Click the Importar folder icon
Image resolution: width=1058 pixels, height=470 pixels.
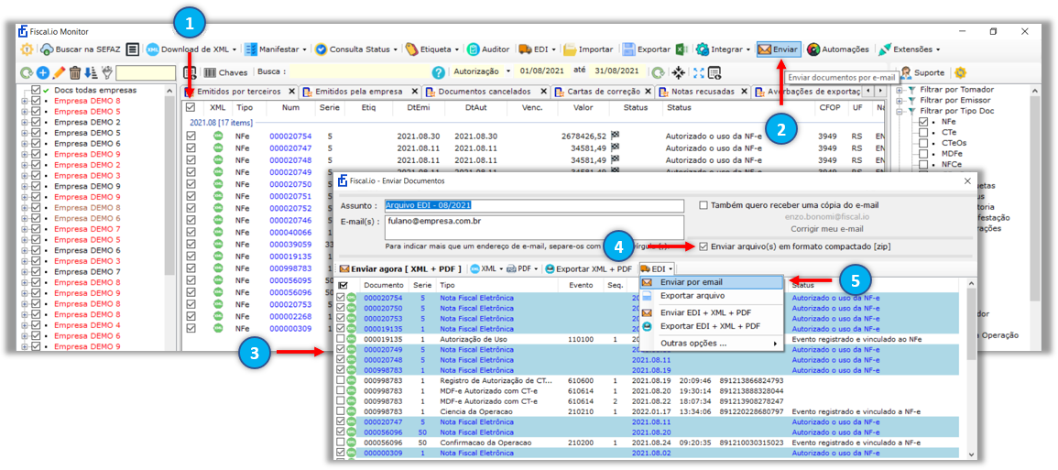(x=570, y=49)
